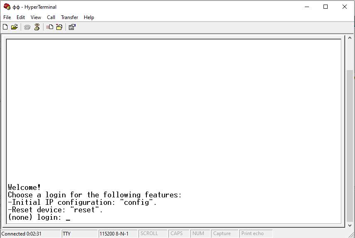Click the HyperTerminal title bar app icon
Viewport: 355px width, 238px height.
pos(7,7)
